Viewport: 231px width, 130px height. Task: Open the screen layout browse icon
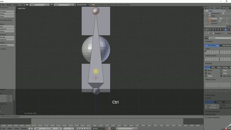point(27,5)
